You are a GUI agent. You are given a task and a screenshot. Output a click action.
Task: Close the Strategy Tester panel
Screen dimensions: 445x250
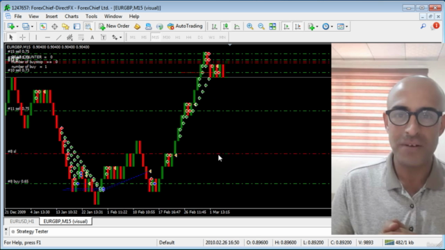[6, 229]
